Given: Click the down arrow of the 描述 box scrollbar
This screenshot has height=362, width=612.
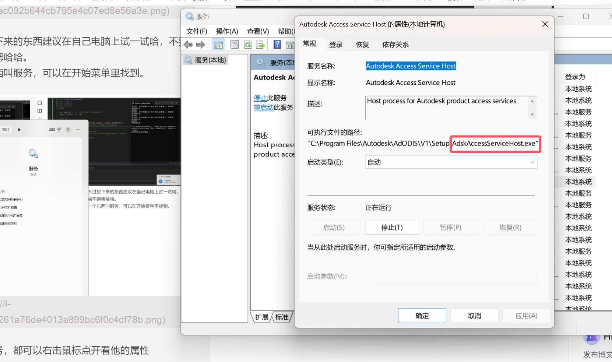Looking at the screenshot, I should pyautogui.click(x=532, y=115).
